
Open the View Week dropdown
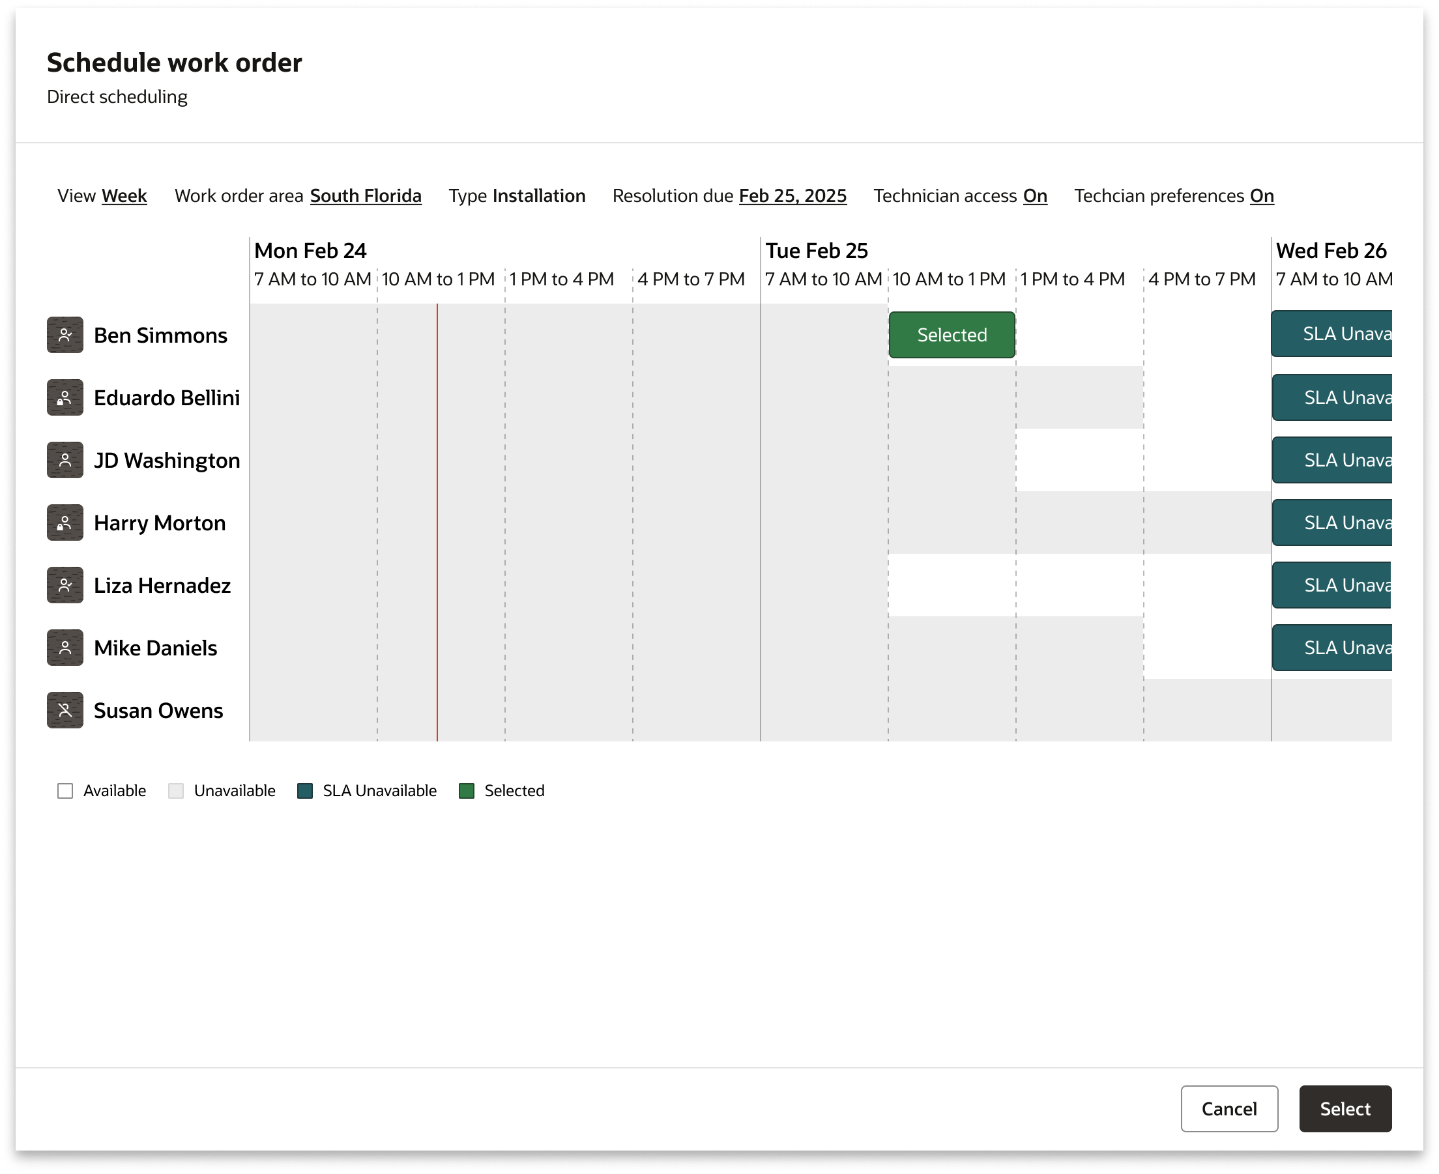point(124,196)
